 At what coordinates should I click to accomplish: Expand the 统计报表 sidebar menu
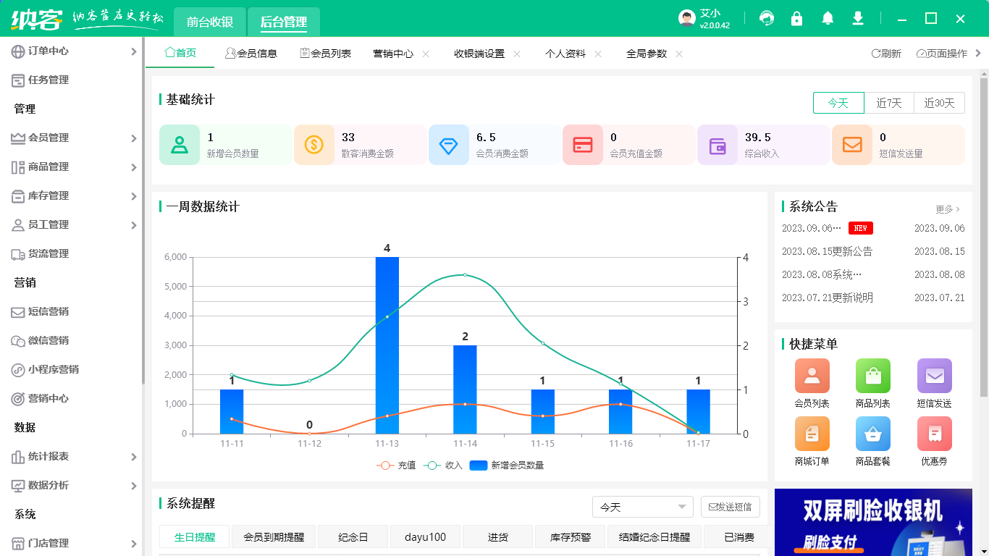click(72, 457)
